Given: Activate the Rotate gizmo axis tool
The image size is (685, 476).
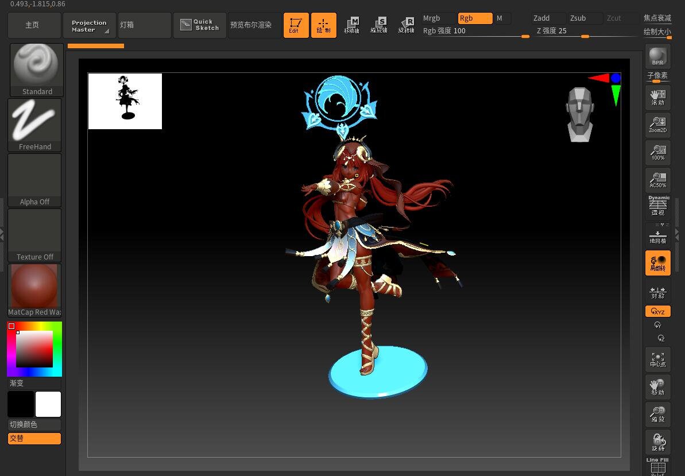Looking at the screenshot, I should click(x=407, y=25).
